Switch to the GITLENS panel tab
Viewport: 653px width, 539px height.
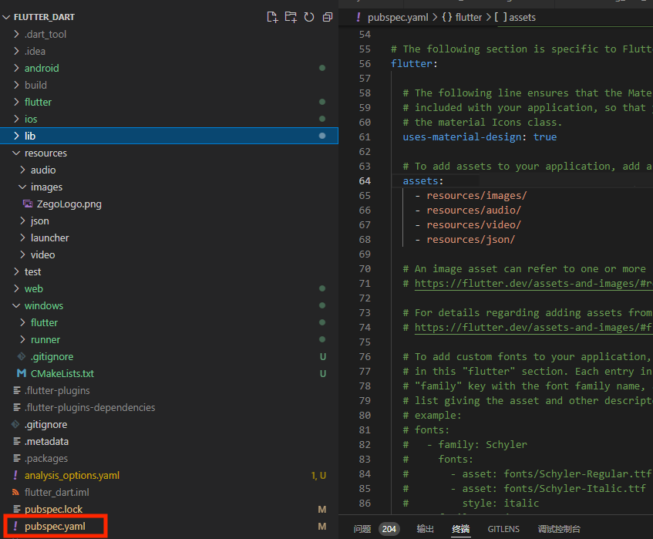pyautogui.click(x=503, y=529)
